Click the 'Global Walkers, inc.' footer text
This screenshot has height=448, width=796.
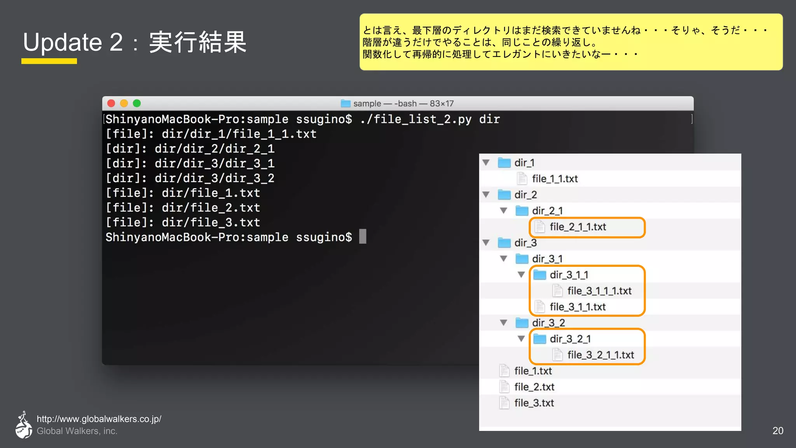coord(77,431)
